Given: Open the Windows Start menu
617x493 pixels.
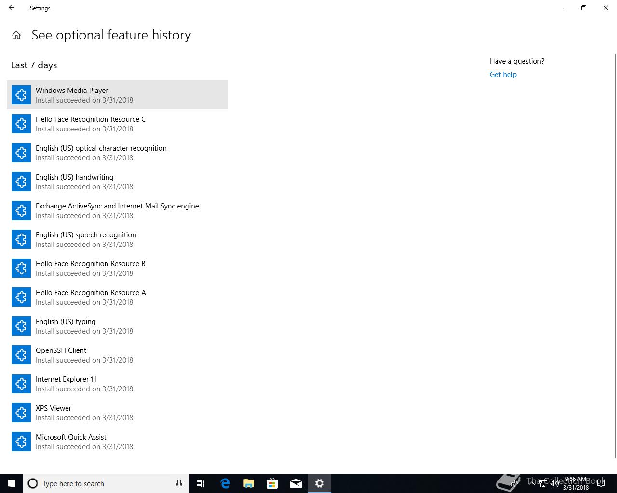Looking at the screenshot, I should point(12,483).
